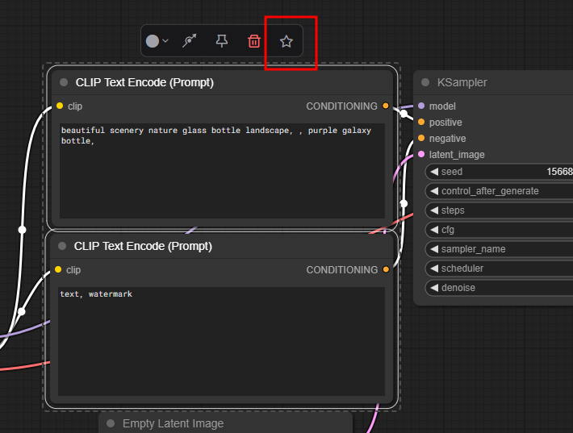Delete selected nodes with the red trash icon
Screen dimensions: 573x433
254,41
